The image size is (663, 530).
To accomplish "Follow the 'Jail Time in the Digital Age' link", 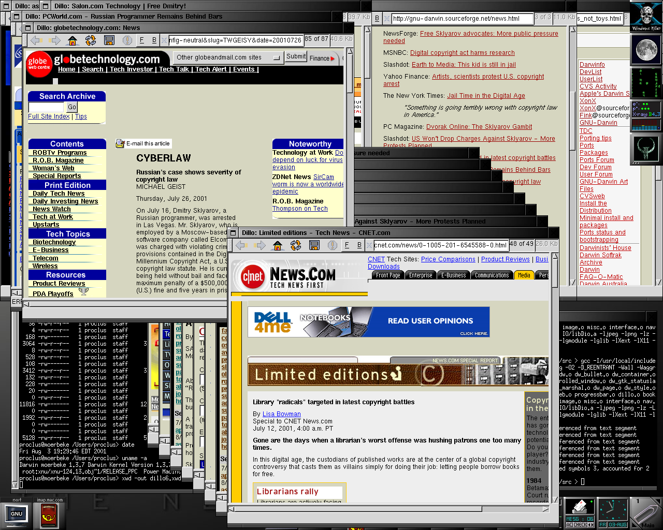I will click(486, 96).
